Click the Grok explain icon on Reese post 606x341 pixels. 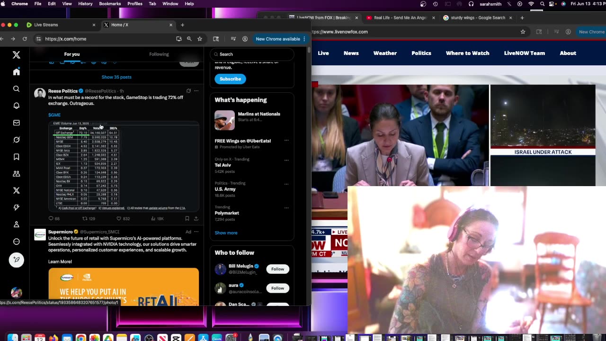pos(188,91)
